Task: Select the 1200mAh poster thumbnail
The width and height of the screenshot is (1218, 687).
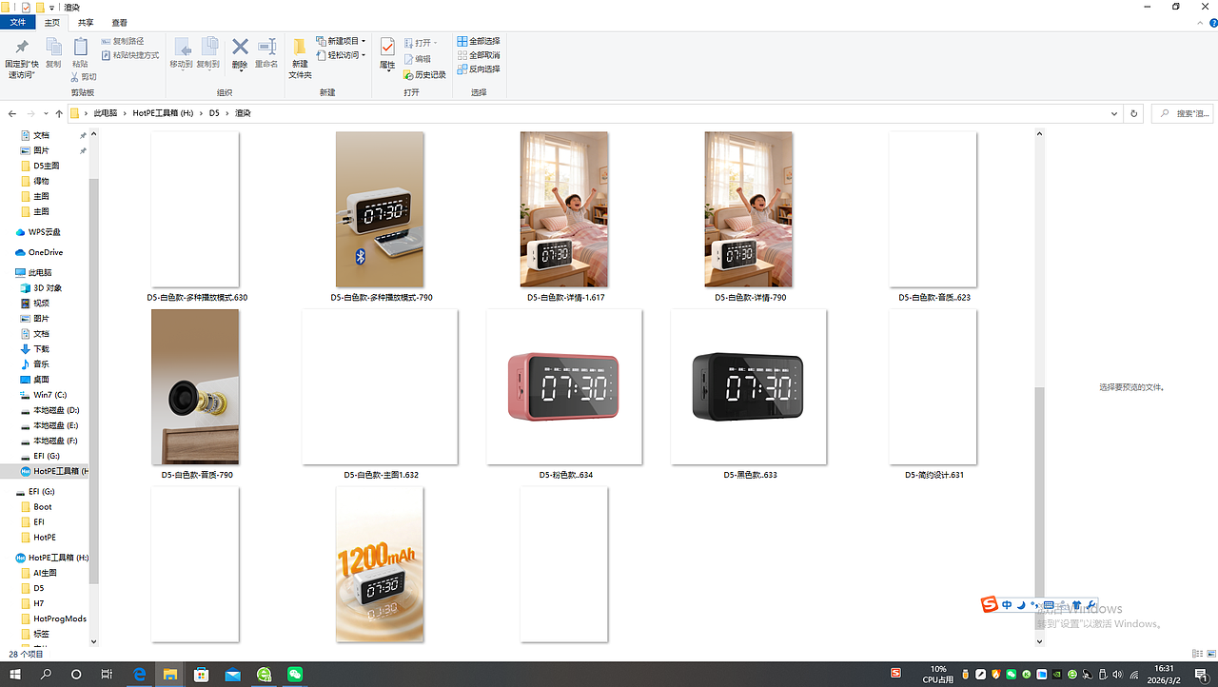Action: [380, 564]
